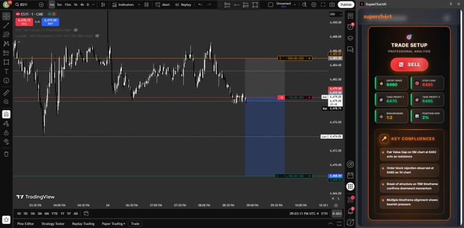
Task: Open the calendar panel icon
Action: [350, 175]
